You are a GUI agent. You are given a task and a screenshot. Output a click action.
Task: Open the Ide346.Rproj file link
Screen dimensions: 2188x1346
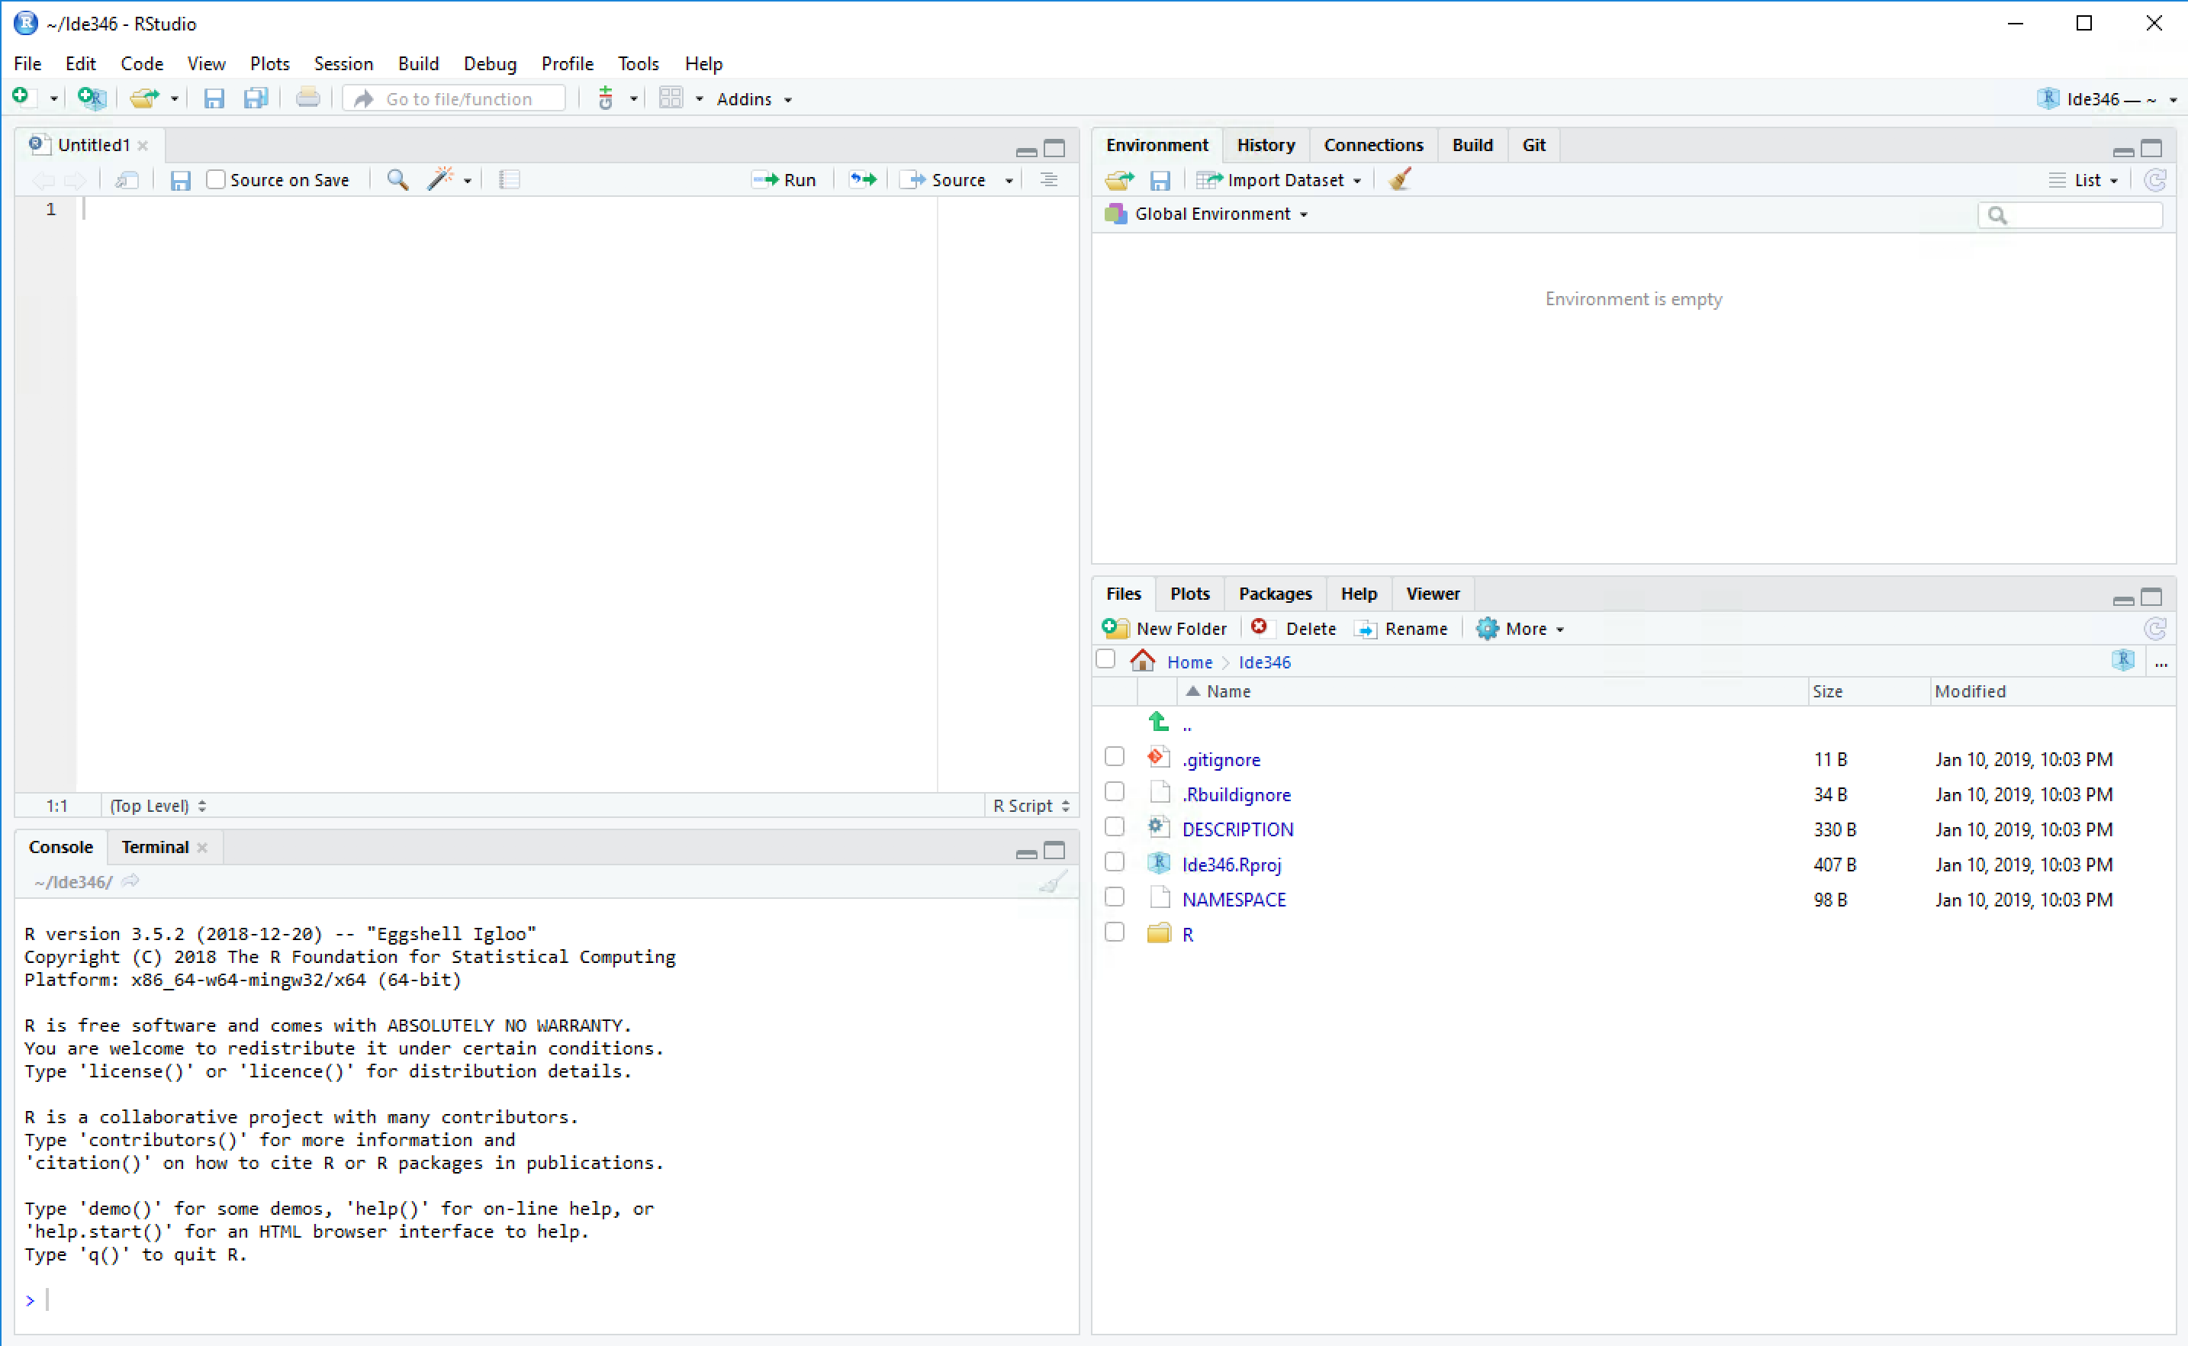click(x=1231, y=865)
